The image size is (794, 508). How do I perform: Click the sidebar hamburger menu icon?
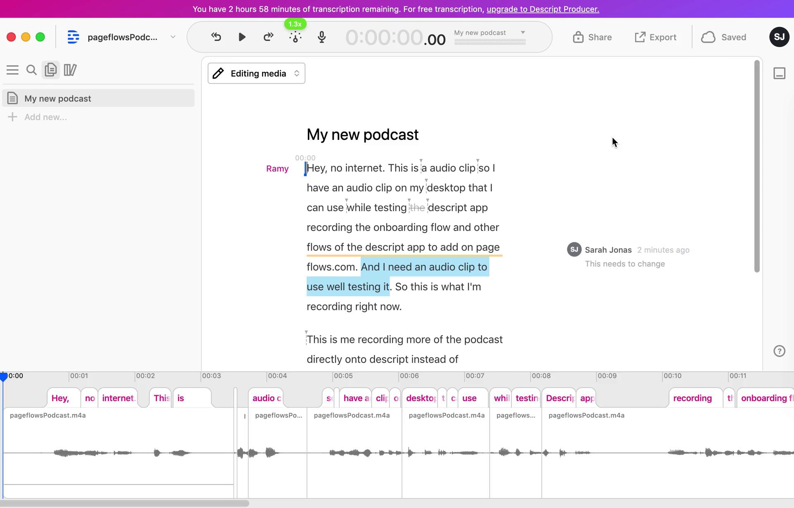pyautogui.click(x=12, y=69)
